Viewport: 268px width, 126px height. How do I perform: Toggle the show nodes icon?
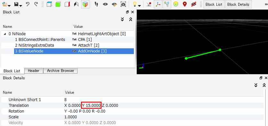click(167, 4)
